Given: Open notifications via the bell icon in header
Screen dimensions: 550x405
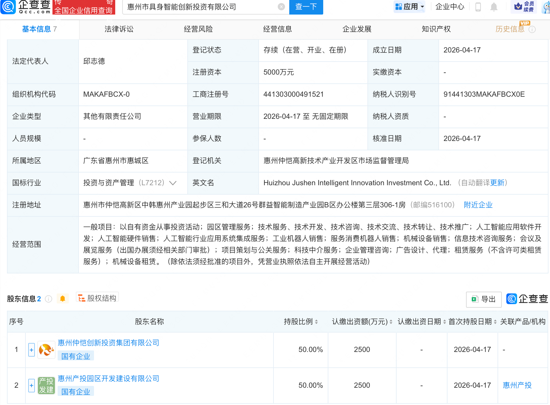Looking at the screenshot, I should coord(494,7).
